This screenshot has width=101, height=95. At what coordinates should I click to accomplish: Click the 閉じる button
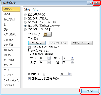coord(90,91)
